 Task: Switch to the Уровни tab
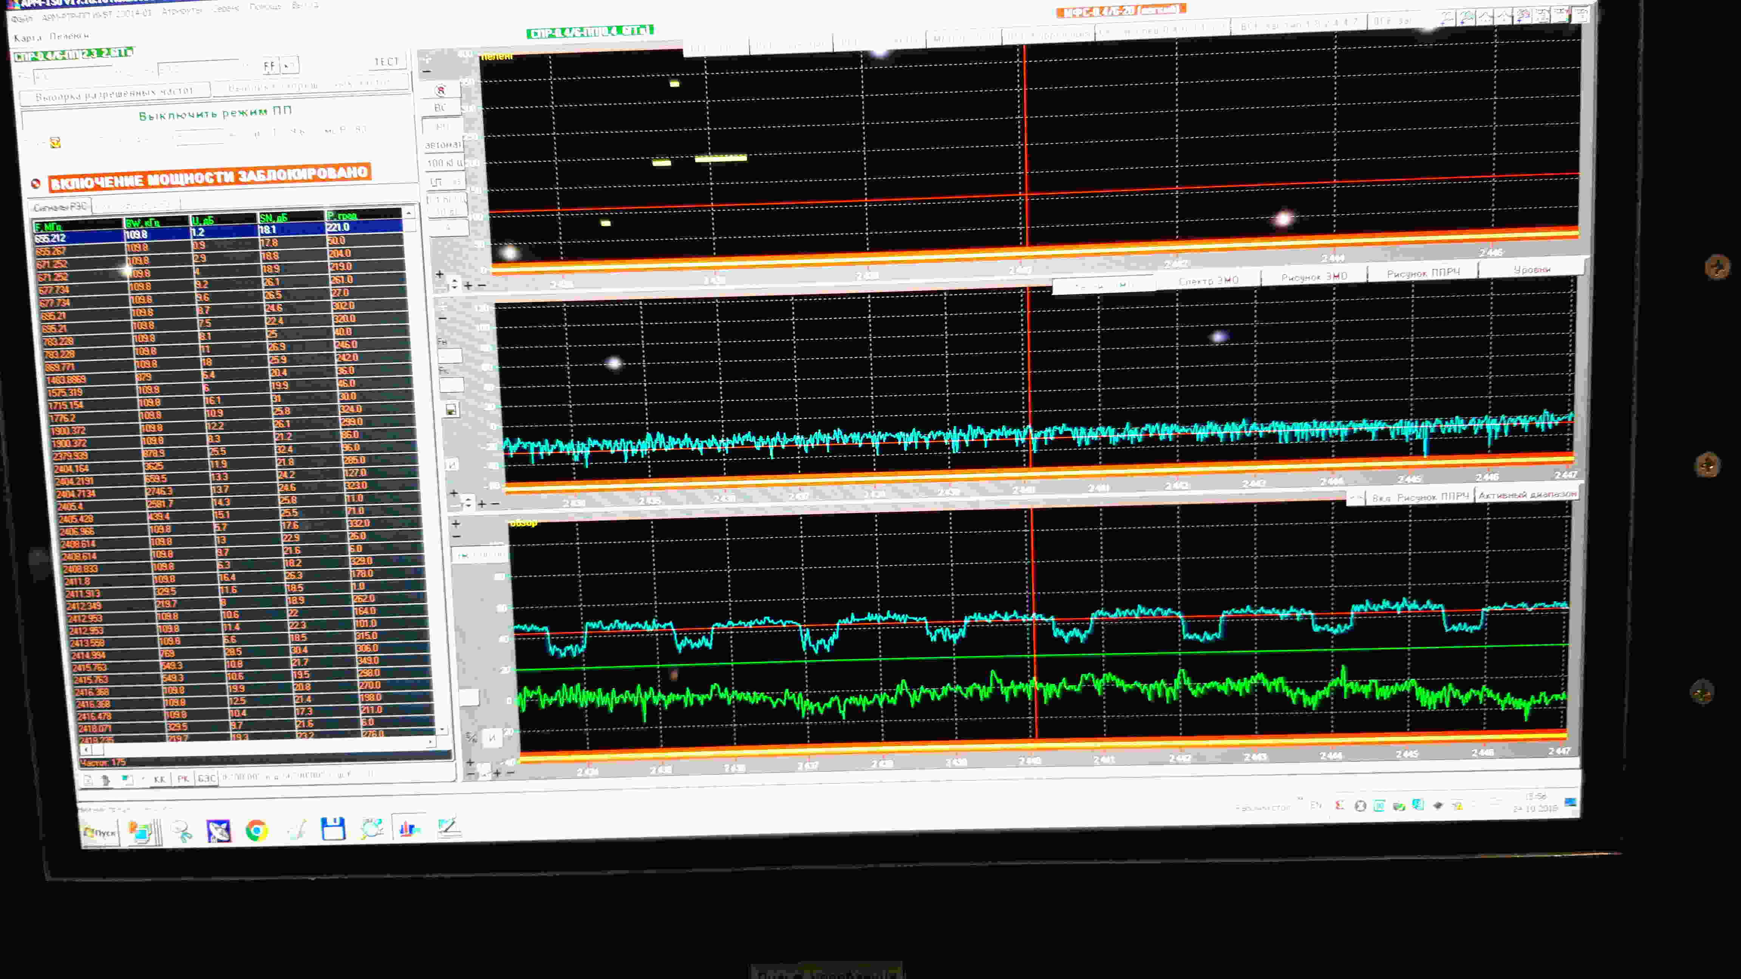(1531, 270)
